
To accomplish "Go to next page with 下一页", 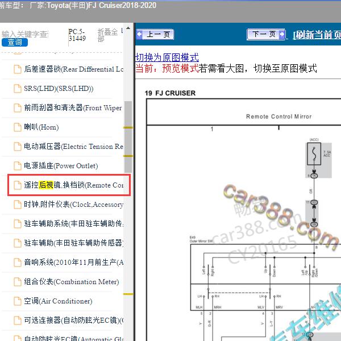I will [266, 34].
